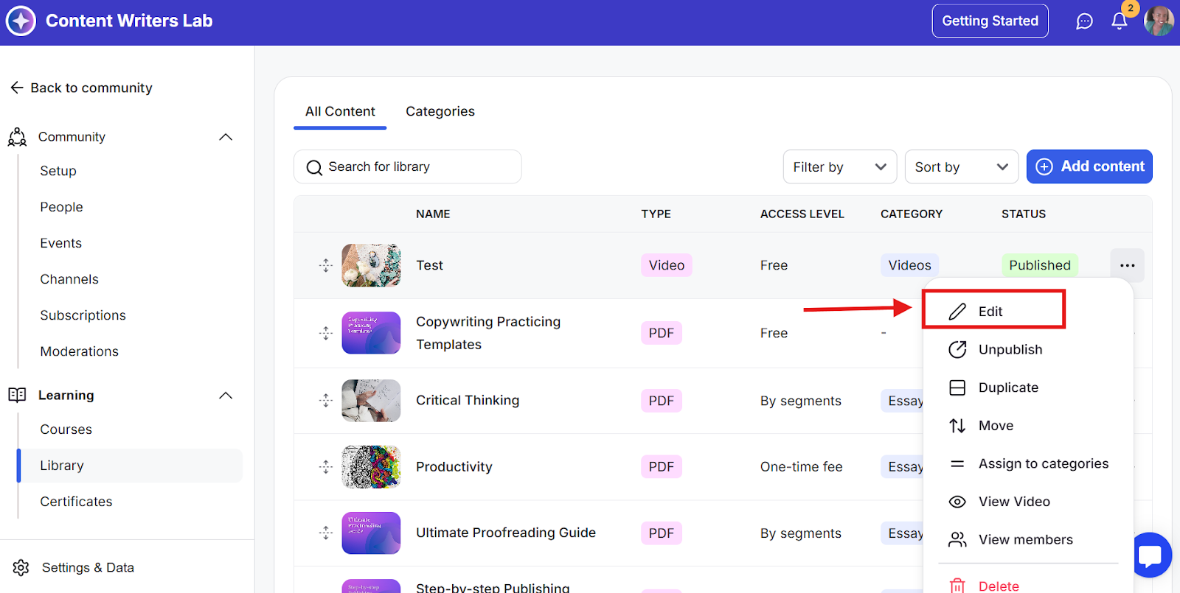Click the Copywriting Practicing Templates thumbnail

point(371,333)
